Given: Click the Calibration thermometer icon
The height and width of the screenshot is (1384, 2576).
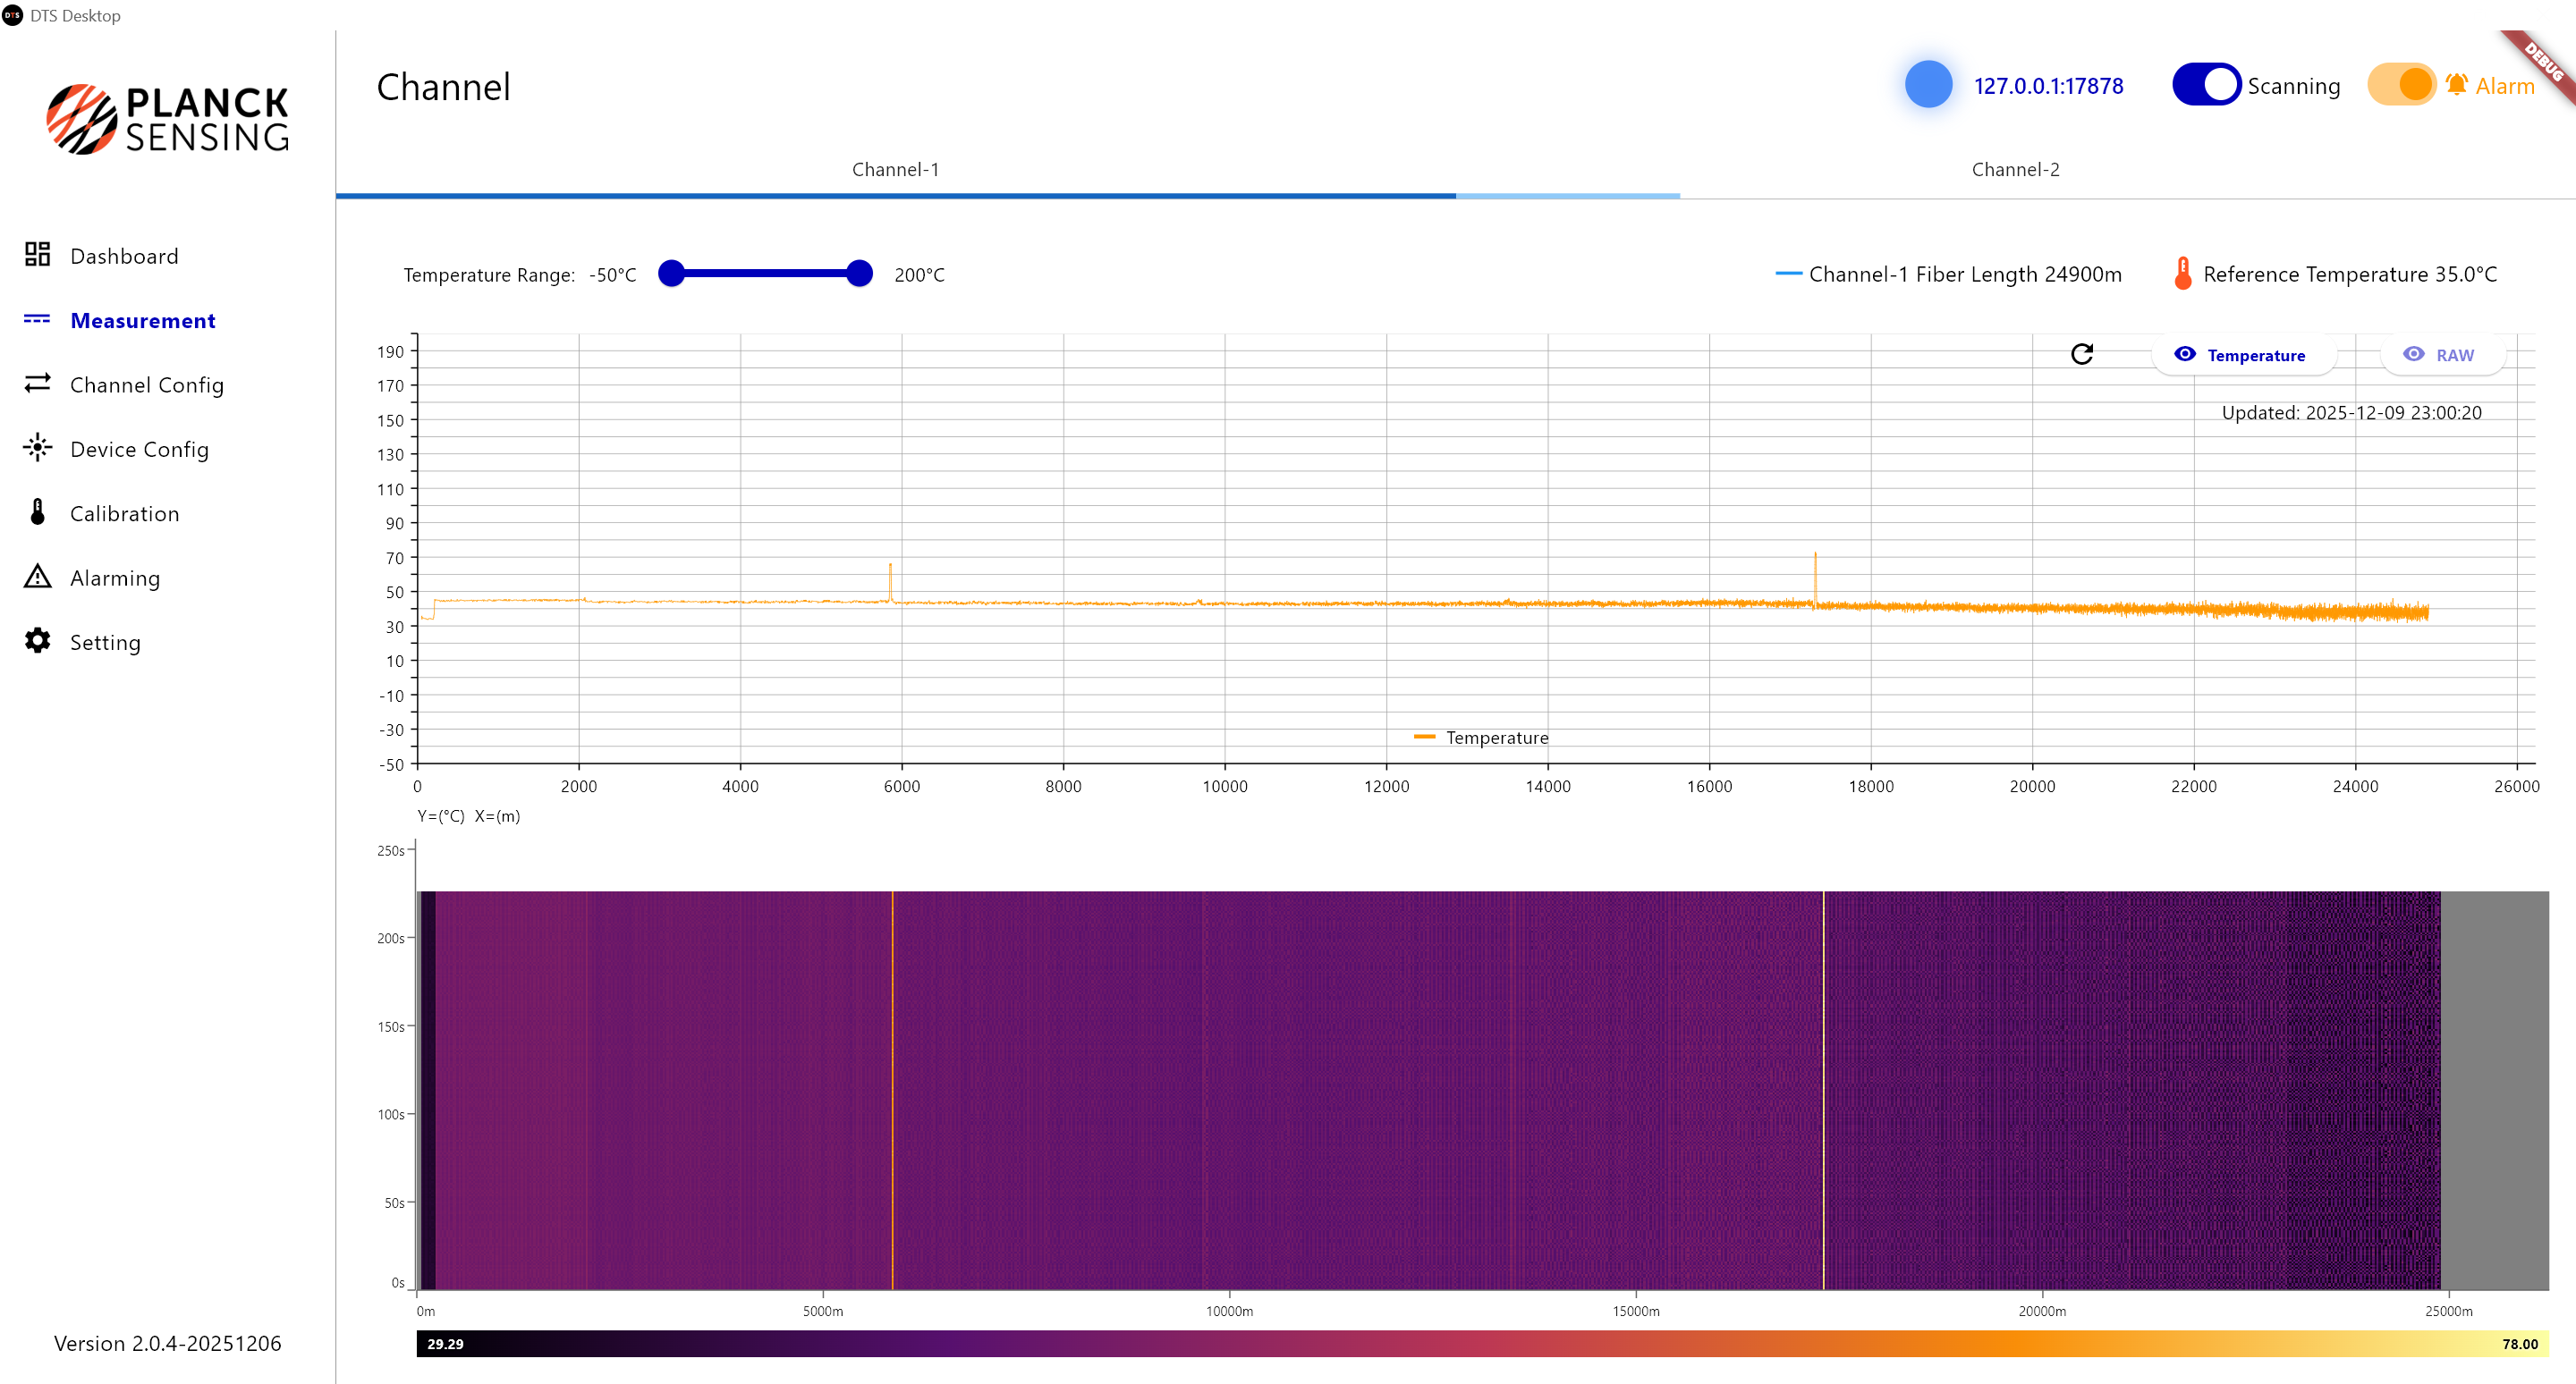Looking at the screenshot, I should (x=37, y=512).
